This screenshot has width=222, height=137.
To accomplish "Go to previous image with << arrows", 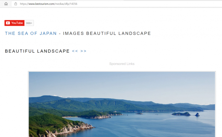I will coord(75,51).
